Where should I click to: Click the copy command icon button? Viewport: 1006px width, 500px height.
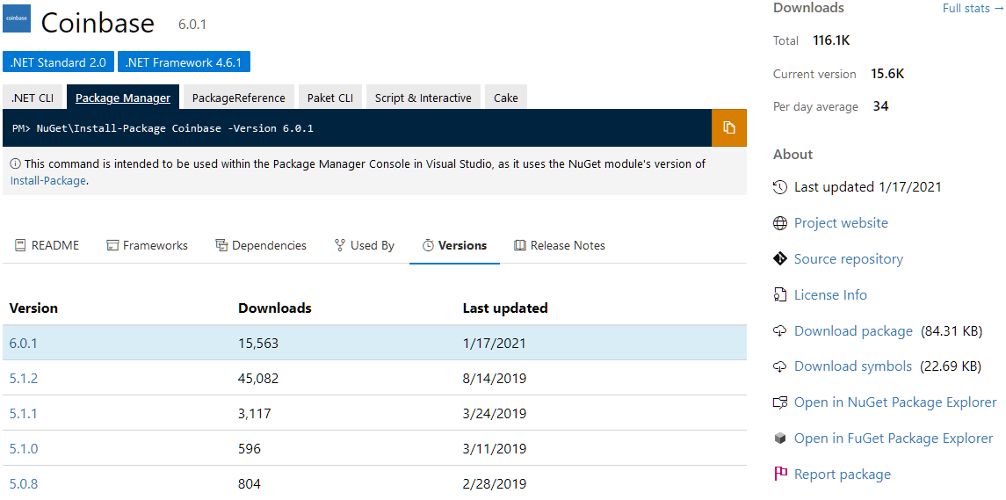point(729,127)
